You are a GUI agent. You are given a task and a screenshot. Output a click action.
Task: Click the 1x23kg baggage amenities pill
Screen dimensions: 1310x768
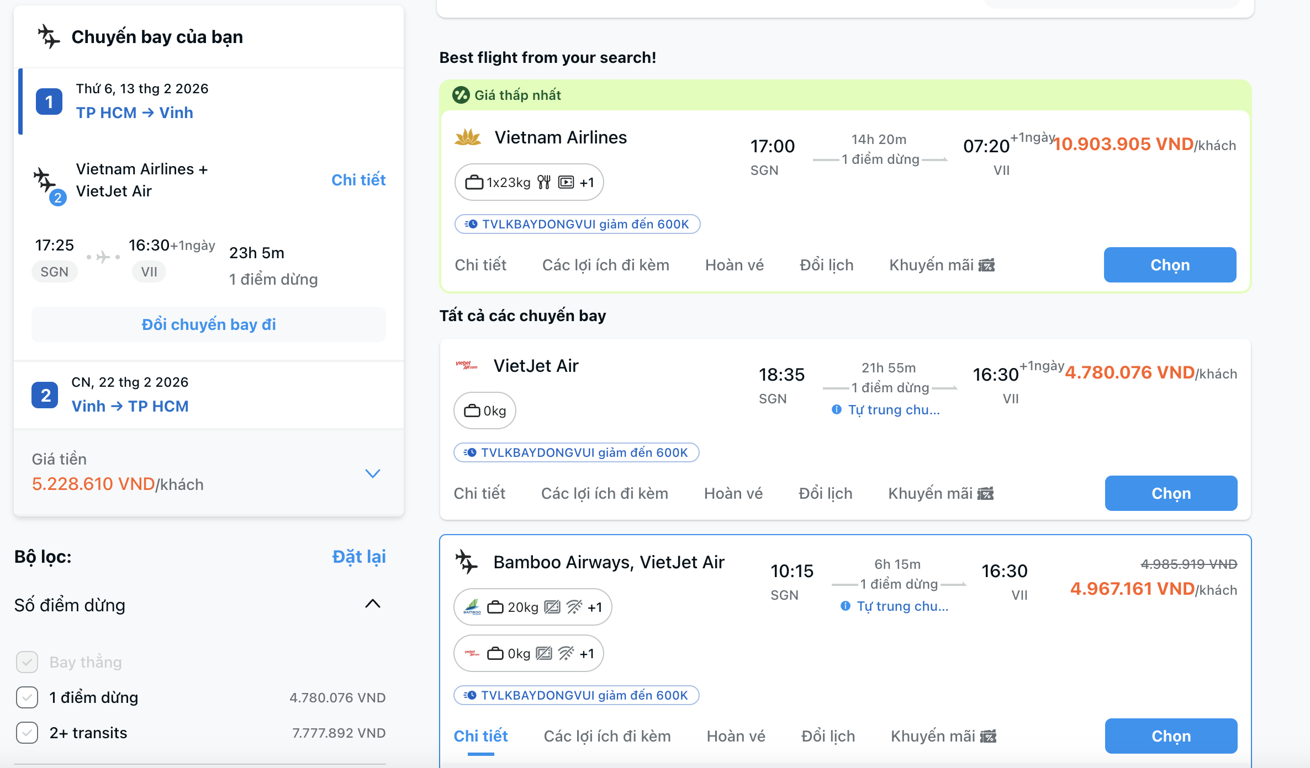529,182
